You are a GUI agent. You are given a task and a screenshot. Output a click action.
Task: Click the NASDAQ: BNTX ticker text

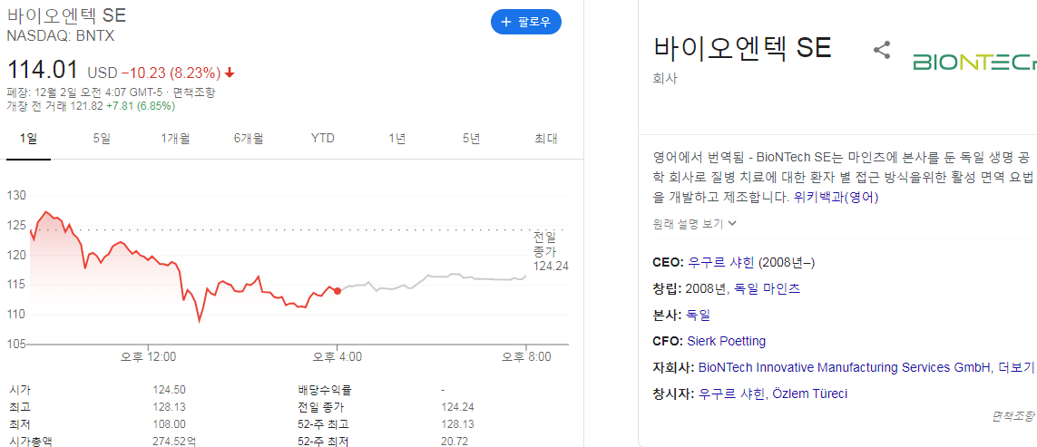pos(61,36)
